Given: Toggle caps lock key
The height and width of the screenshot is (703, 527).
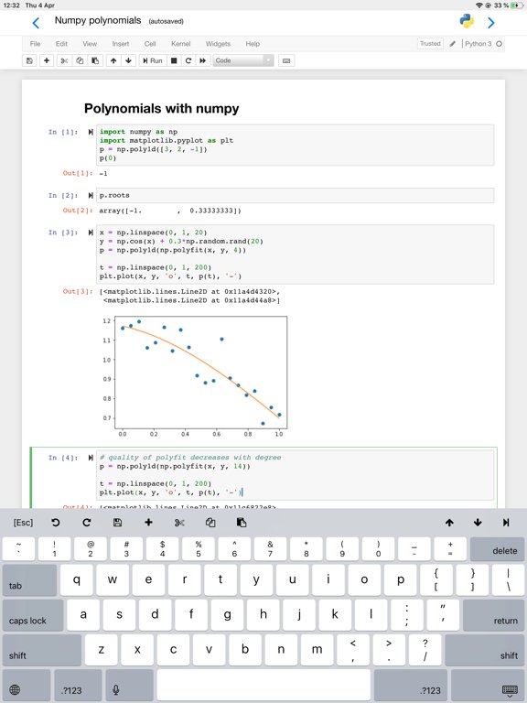Looking at the screenshot, I should click(x=33, y=615).
